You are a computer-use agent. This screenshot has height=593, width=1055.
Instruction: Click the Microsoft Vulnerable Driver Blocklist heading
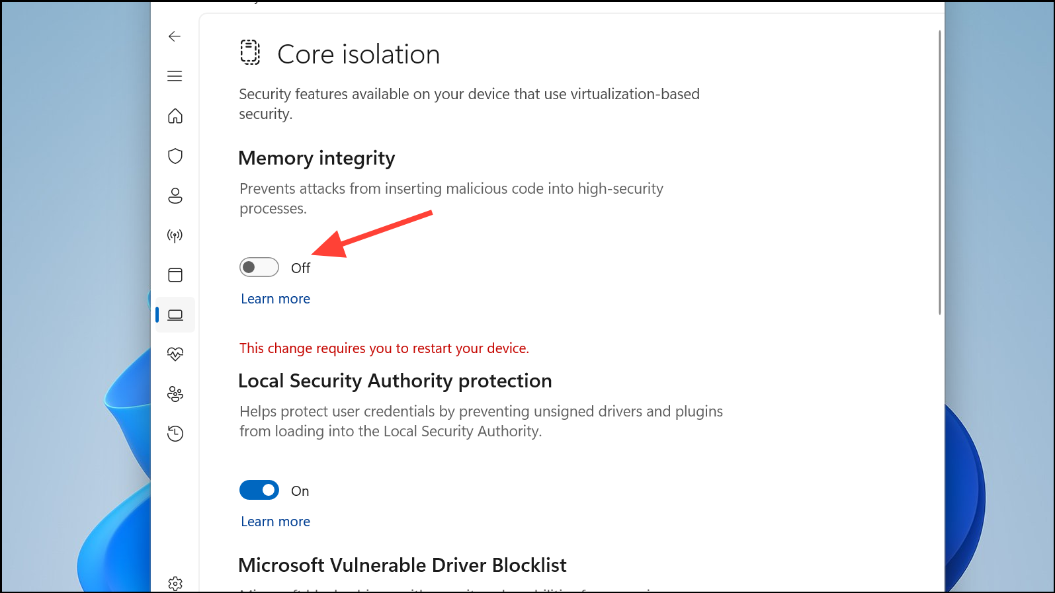point(402,565)
